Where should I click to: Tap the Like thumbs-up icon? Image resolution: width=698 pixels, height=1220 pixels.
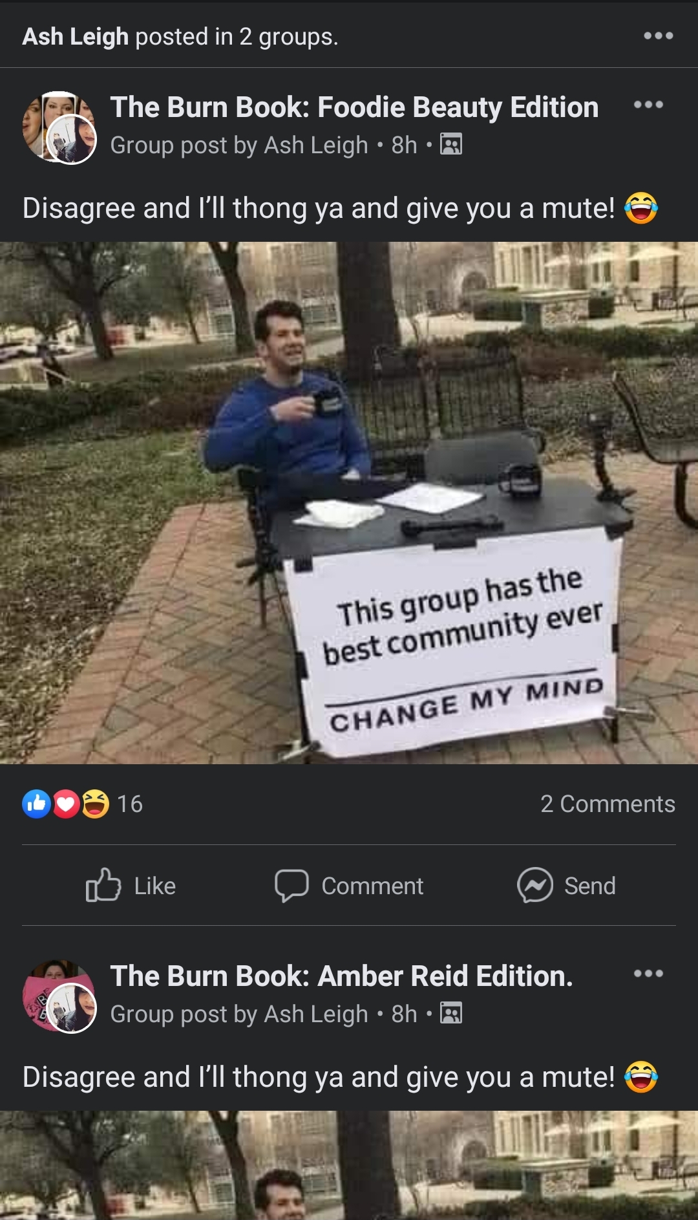[x=103, y=885]
